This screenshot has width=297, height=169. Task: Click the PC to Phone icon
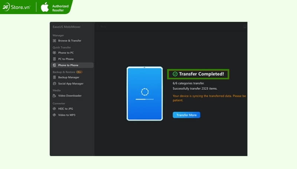coord(55,59)
